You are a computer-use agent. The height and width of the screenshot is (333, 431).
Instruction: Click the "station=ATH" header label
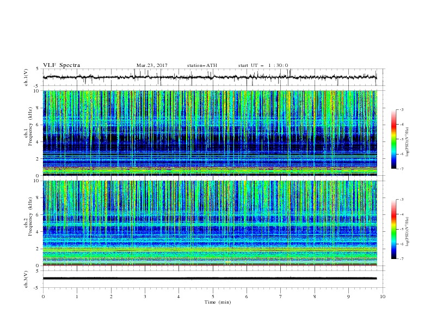(x=202, y=65)
